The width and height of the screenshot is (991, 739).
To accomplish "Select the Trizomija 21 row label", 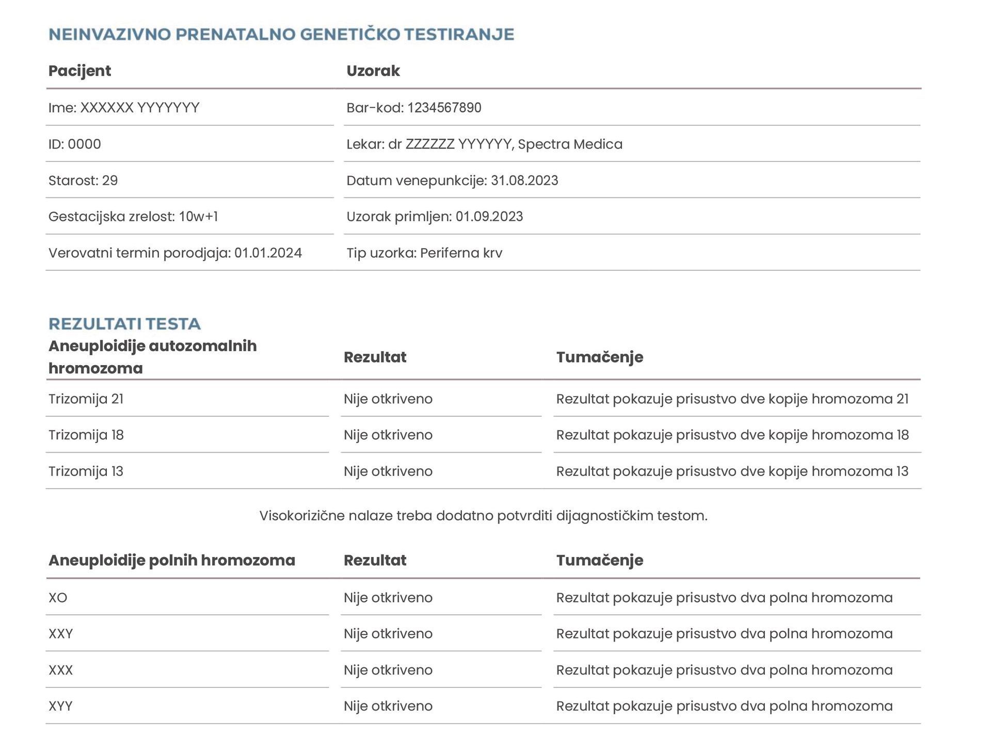I will click(86, 399).
